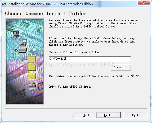The width and height of the screenshot is (152, 123).
Task: Click the Browse... button
Action: tap(121, 68)
